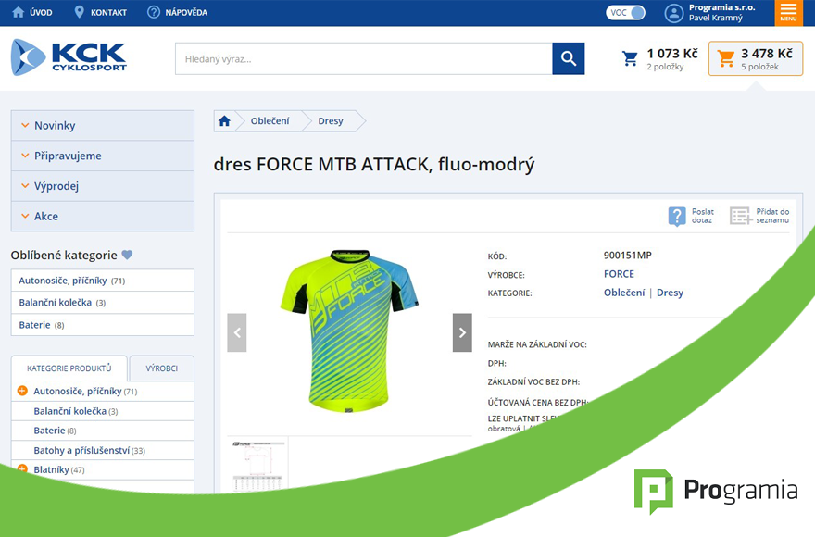
Task: Open the 3 478 Kč orange cart
Action: 755,58
